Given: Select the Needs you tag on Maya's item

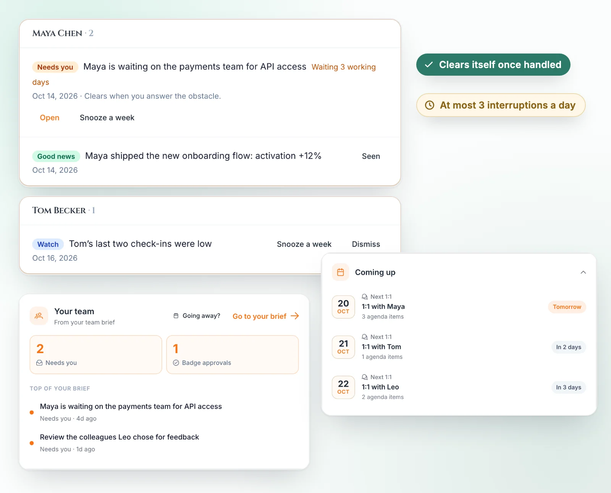Looking at the screenshot, I should (55, 67).
